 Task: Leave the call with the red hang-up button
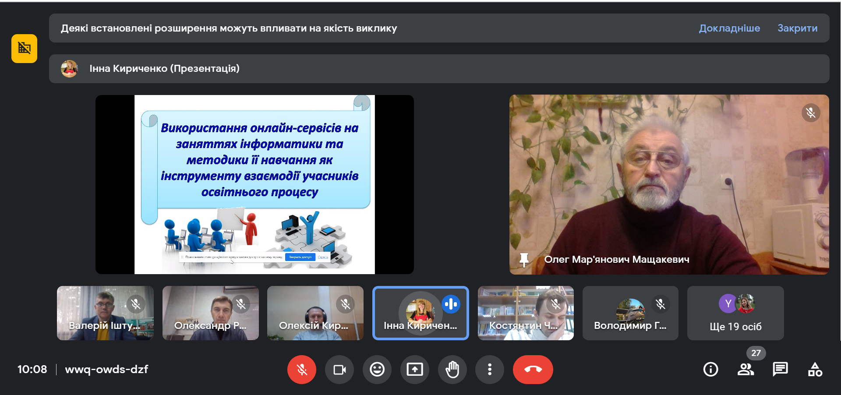coord(533,370)
